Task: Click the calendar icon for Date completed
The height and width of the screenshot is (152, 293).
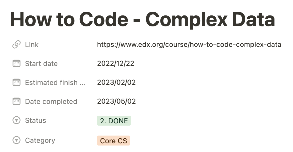Action: coord(16,101)
